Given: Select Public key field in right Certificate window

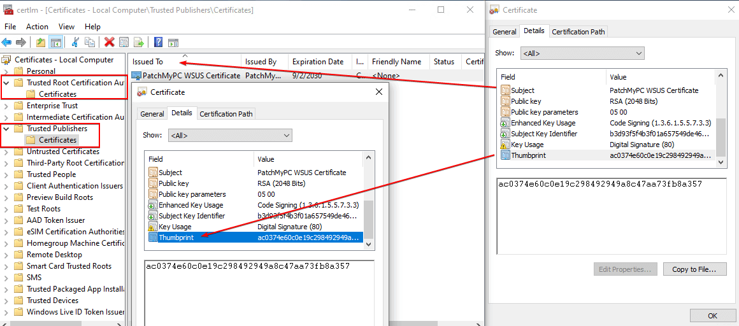Looking at the screenshot, I should click(x=607, y=101).
